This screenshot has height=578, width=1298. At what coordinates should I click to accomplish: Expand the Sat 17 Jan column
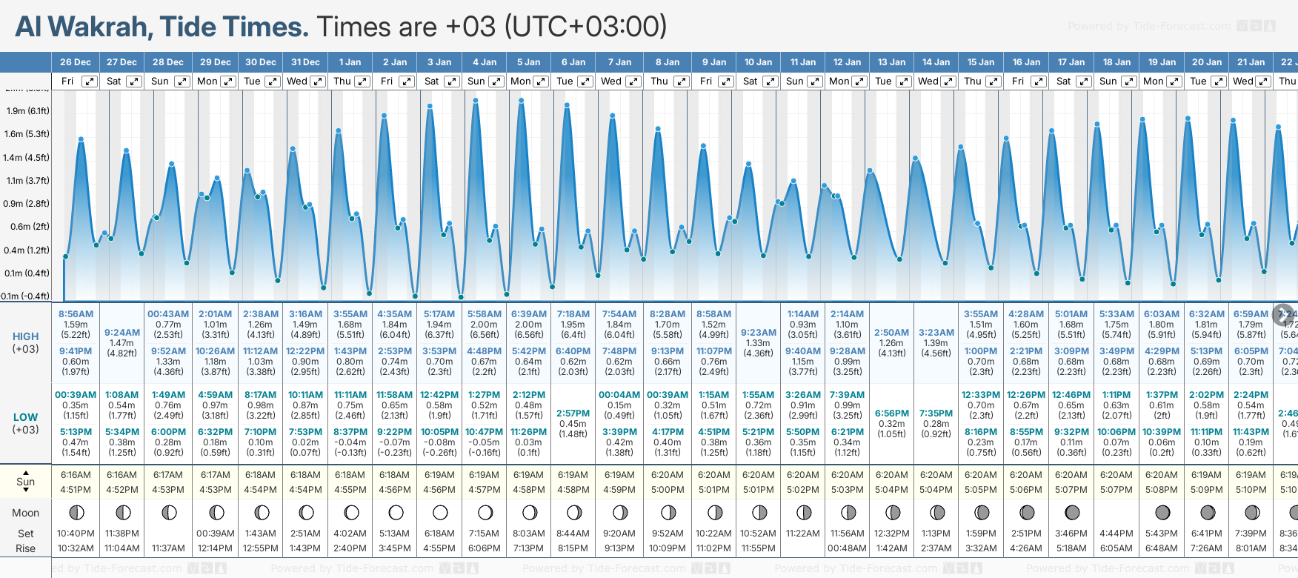(x=1083, y=82)
